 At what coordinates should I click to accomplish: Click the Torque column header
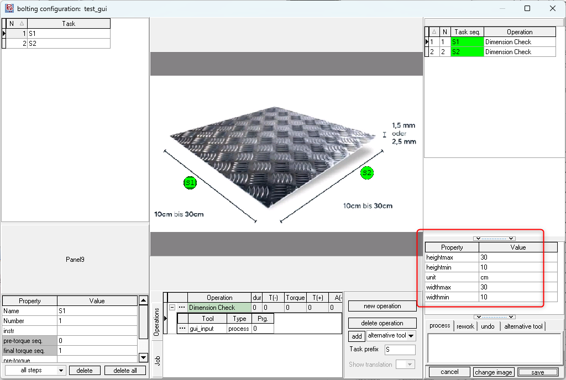pos(295,298)
